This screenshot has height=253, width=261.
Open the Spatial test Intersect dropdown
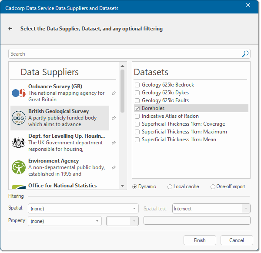coord(211,209)
